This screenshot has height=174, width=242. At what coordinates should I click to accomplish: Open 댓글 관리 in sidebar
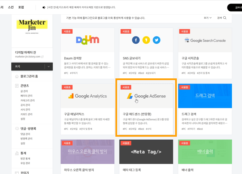click(x=25, y=134)
